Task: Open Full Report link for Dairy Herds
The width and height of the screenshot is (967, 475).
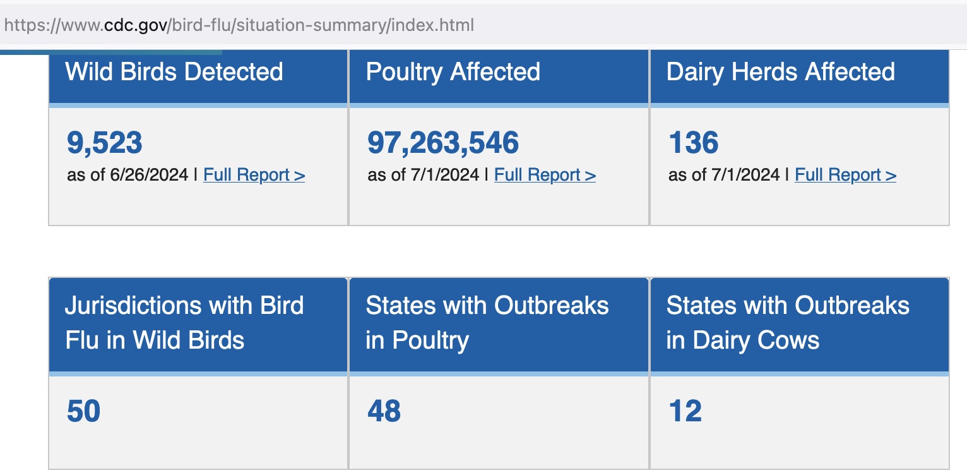Action: [845, 175]
